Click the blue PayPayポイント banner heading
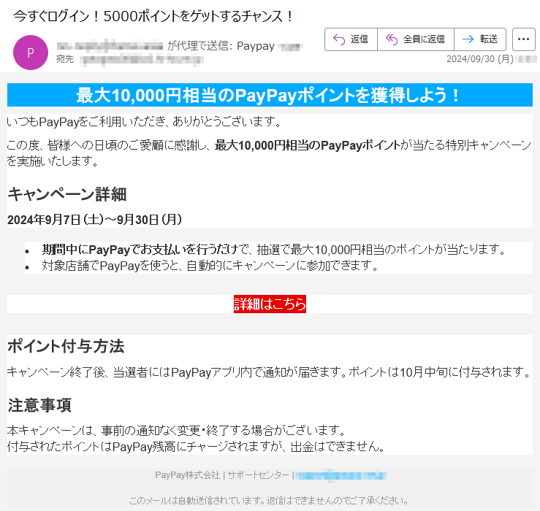540x511 pixels. click(270, 96)
